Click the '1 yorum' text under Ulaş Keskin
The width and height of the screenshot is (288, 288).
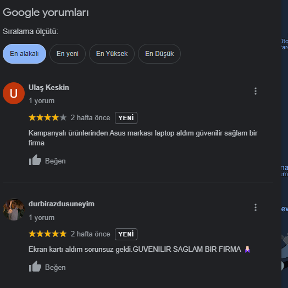click(x=42, y=101)
